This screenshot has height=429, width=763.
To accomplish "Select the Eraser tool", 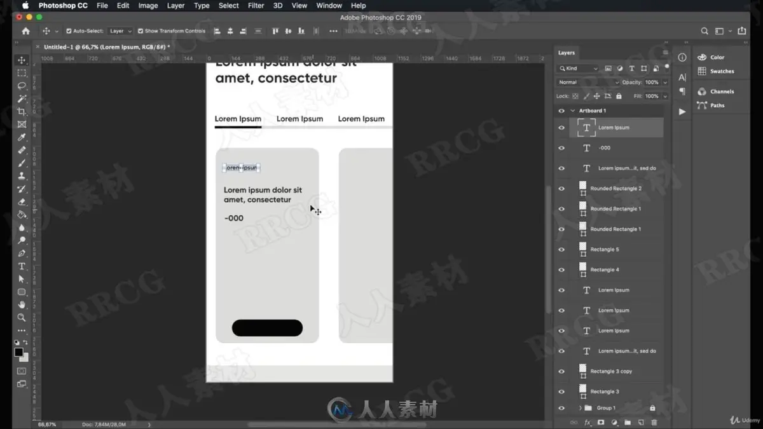I will tap(22, 202).
